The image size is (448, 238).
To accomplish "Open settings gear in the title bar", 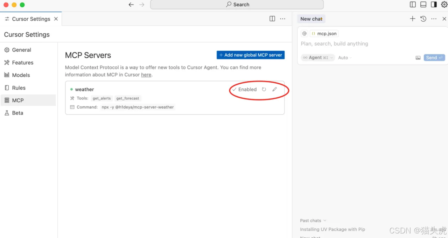I will point(444,5).
